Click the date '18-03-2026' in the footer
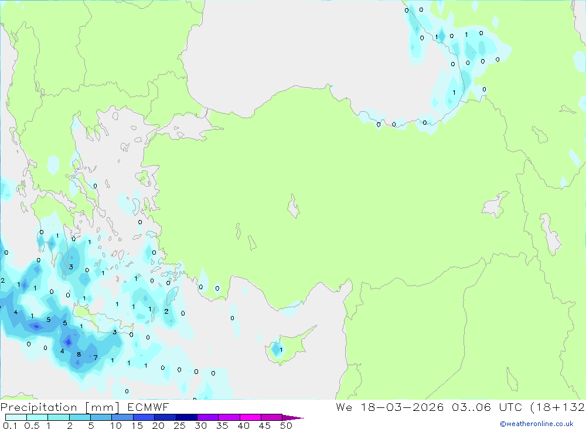 [x=402, y=407]
